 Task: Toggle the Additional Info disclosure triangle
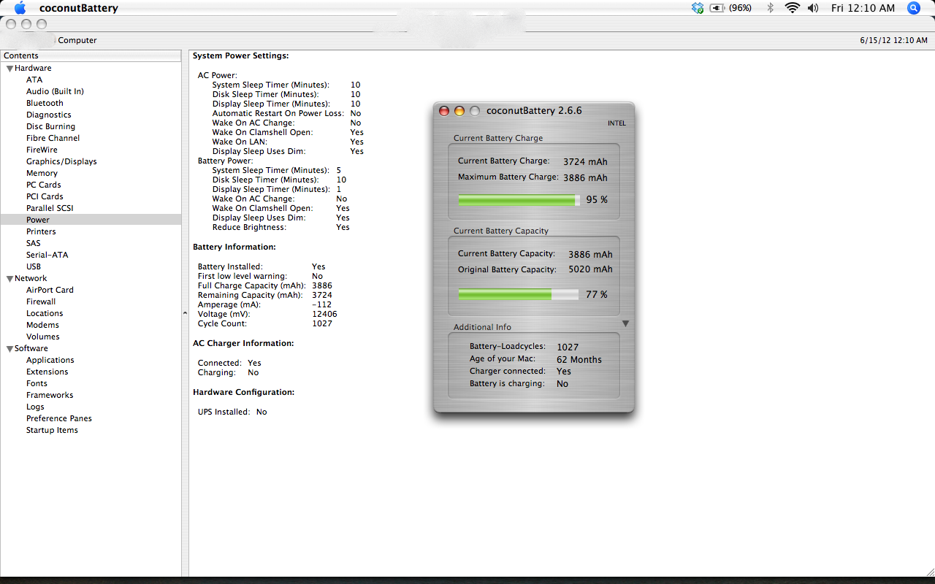pyautogui.click(x=625, y=323)
